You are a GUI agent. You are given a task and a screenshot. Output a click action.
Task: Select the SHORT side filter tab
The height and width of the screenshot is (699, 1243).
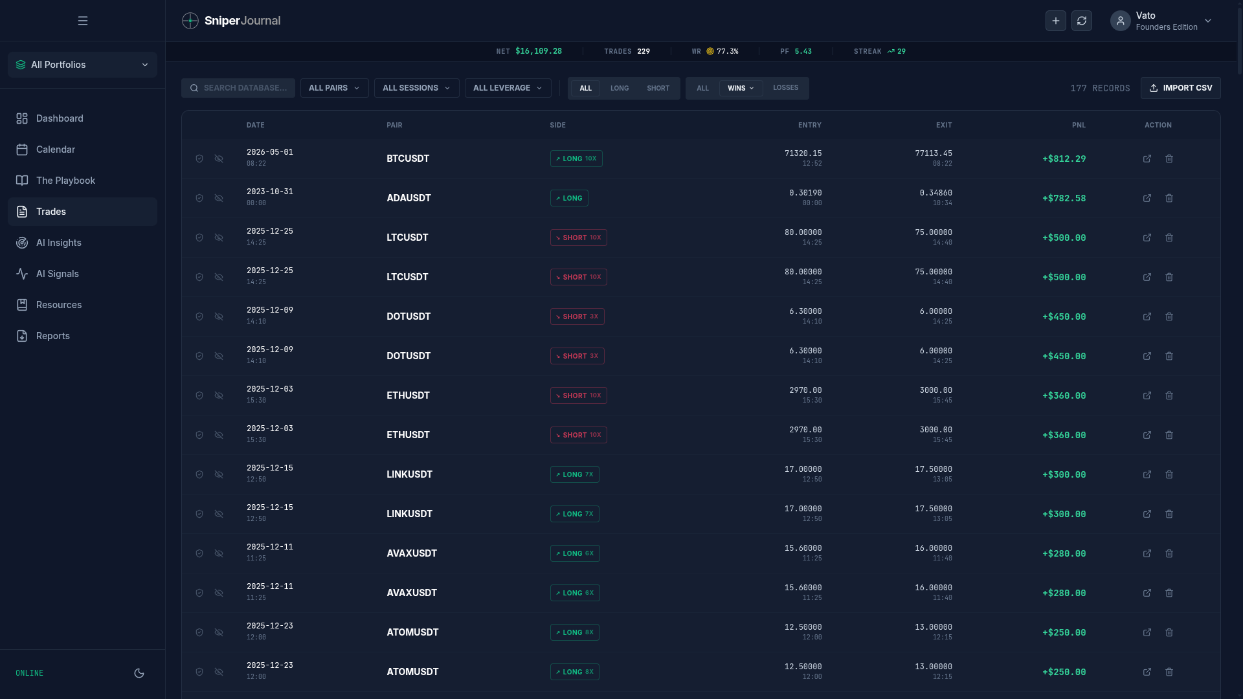coord(658,88)
